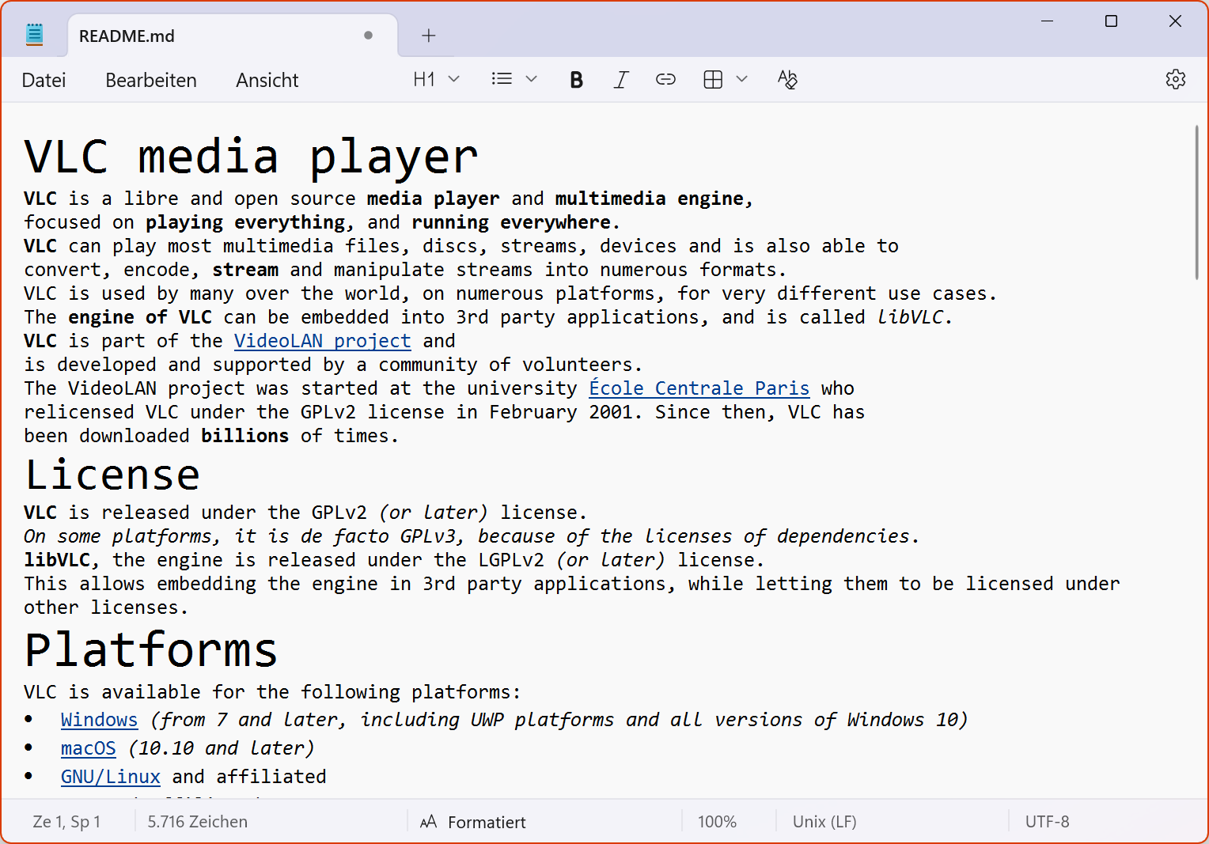Open the Windows platform link

tap(100, 720)
